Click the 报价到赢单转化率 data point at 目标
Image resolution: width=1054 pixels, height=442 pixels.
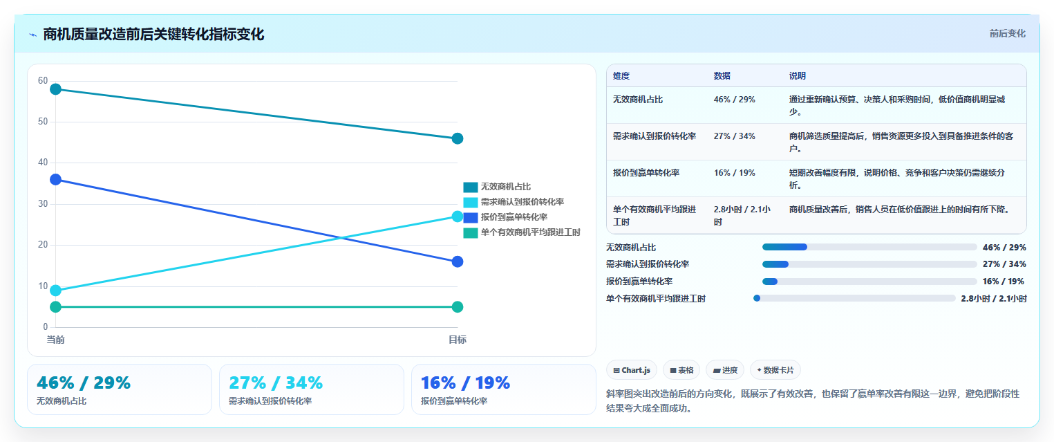tap(458, 261)
